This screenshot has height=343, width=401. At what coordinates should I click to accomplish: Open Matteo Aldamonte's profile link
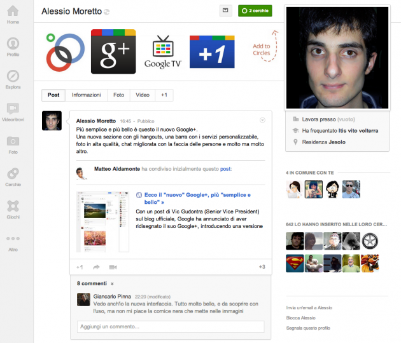117,169
